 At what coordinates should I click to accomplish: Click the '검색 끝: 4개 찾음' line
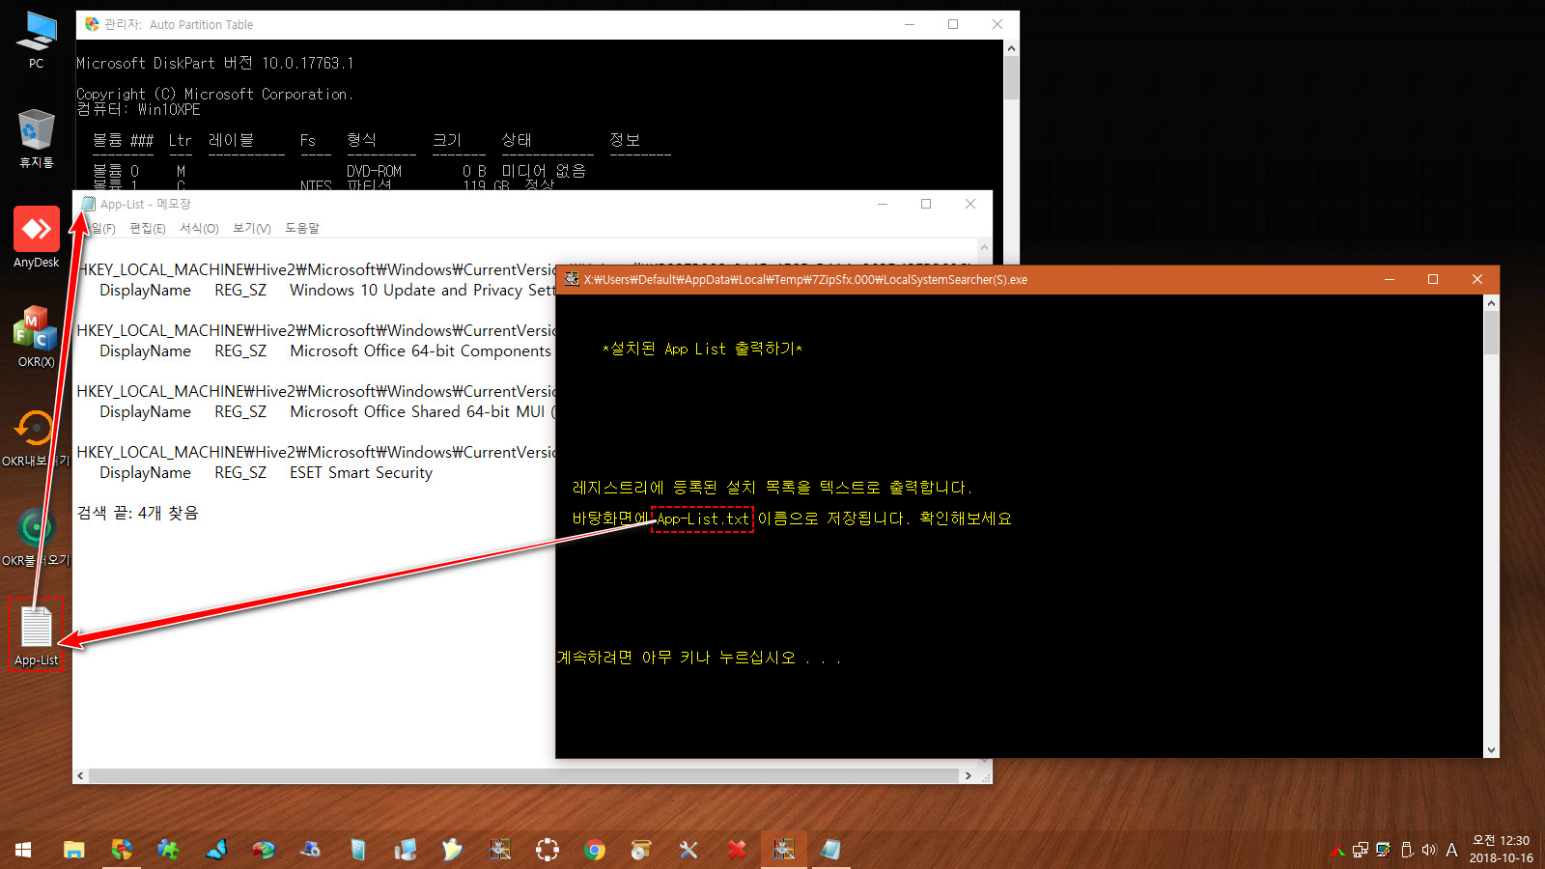pos(138,513)
